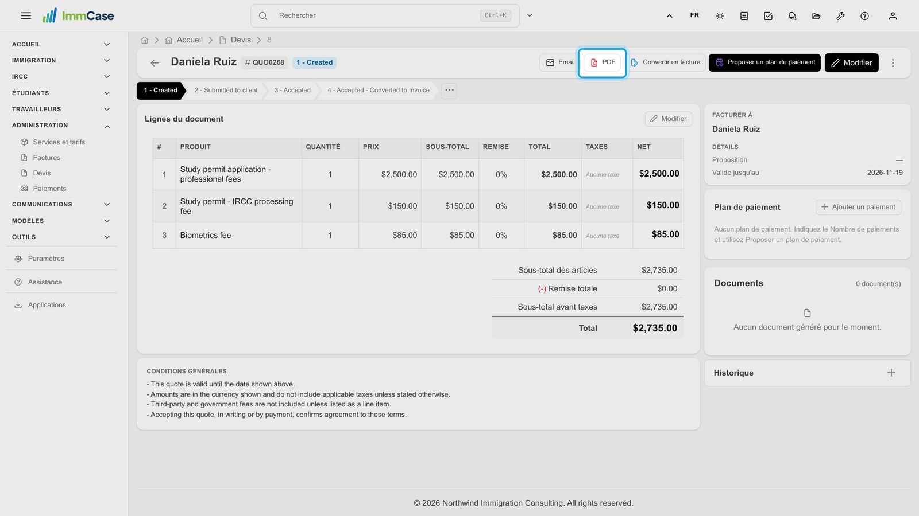Open more stages ellipsis button

point(449,91)
